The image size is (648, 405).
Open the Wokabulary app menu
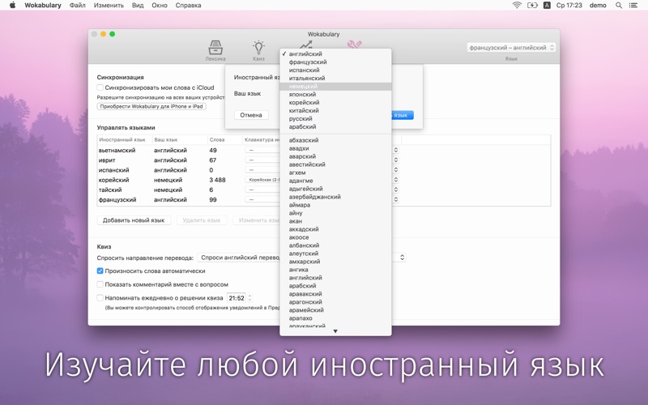click(43, 6)
